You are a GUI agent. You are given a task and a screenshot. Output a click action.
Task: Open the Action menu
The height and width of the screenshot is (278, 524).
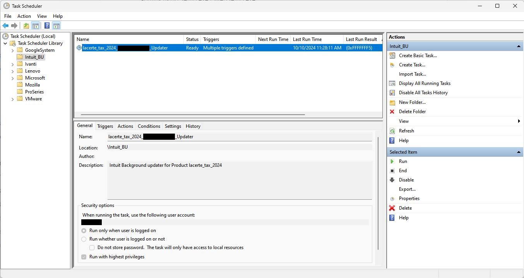tap(24, 16)
